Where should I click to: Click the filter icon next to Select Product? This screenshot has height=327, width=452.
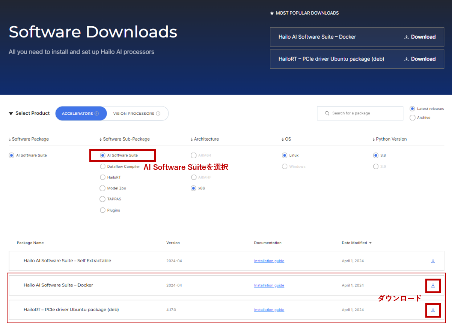tap(11, 113)
